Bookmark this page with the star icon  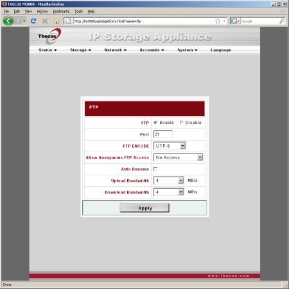pos(218,21)
